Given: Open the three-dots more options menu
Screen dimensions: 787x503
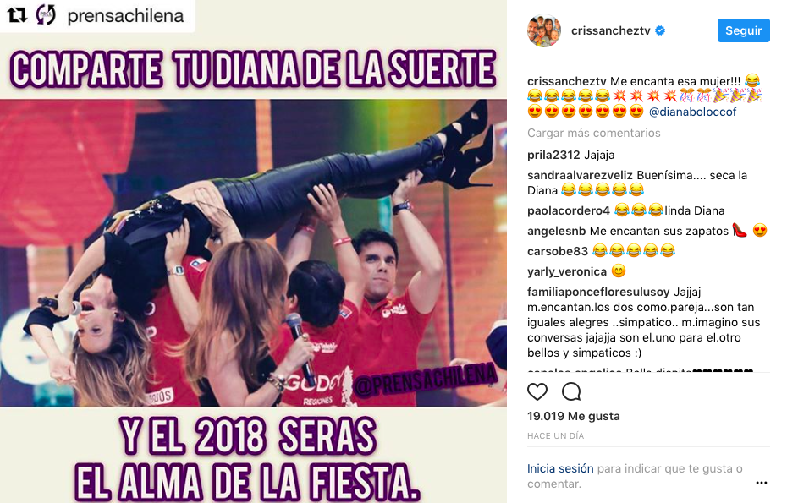Looking at the screenshot, I should pyautogui.click(x=762, y=483).
